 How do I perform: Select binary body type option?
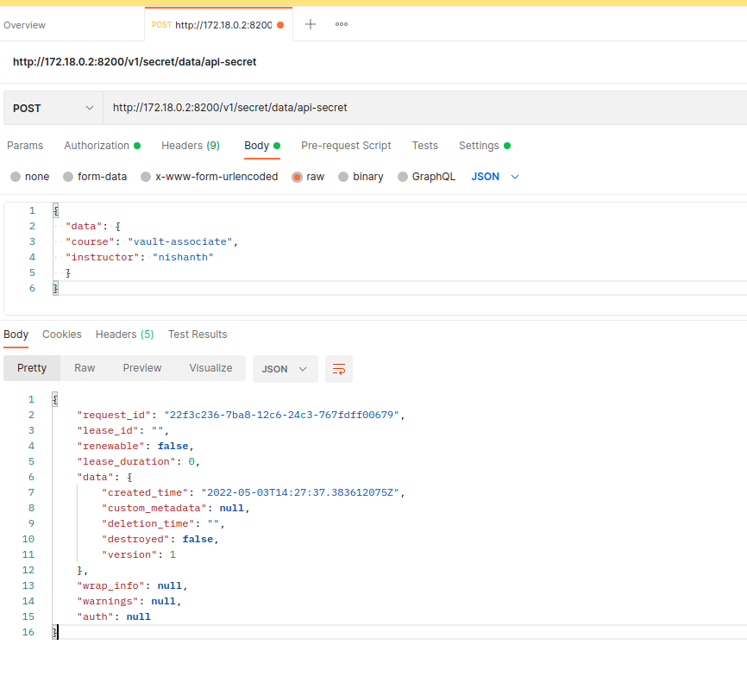343,177
